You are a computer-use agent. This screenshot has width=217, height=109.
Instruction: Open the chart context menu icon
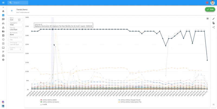coord(208,18)
